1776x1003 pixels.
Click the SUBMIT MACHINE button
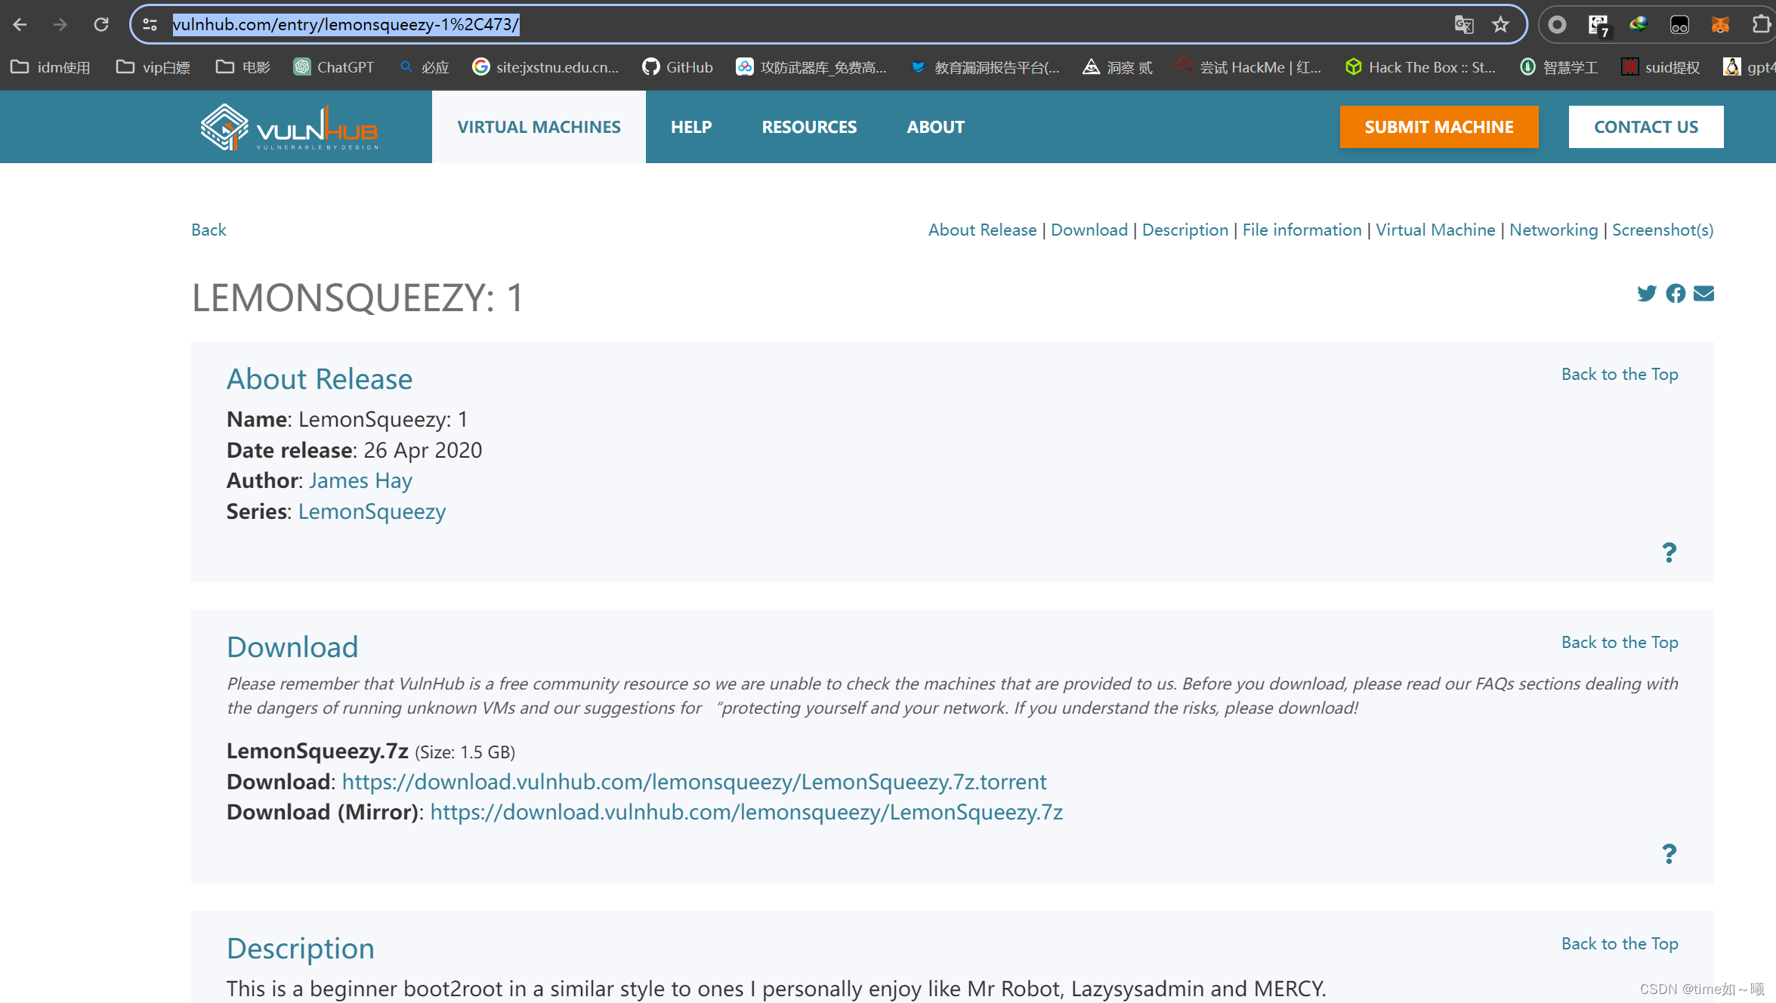pyautogui.click(x=1439, y=125)
